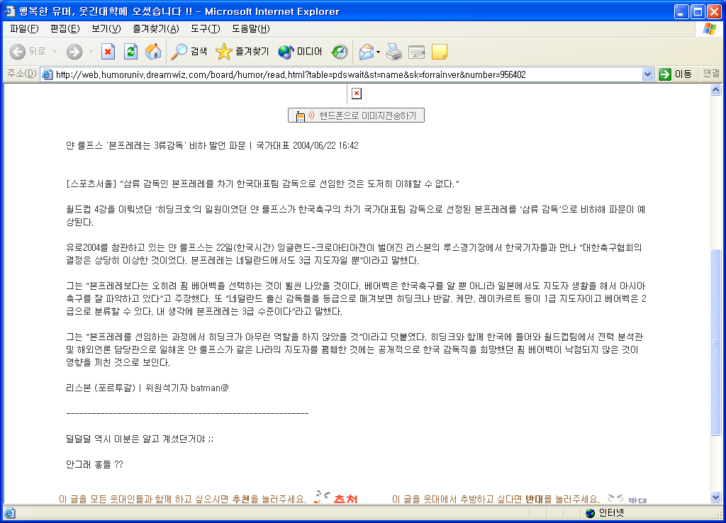The height and width of the screenshot is (523, 726).
Task: Click the yellow note icon in toolbar
Action: coord(439,51)
